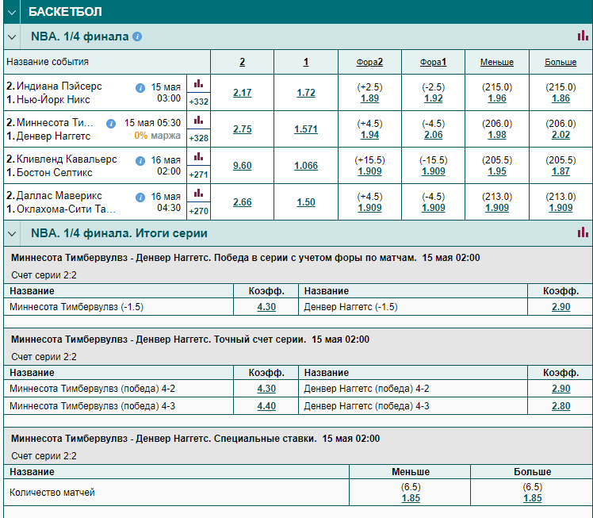
Task: Select under 215.0 odds 1.96
Action: pyautogui.click(x=497, y=98)
